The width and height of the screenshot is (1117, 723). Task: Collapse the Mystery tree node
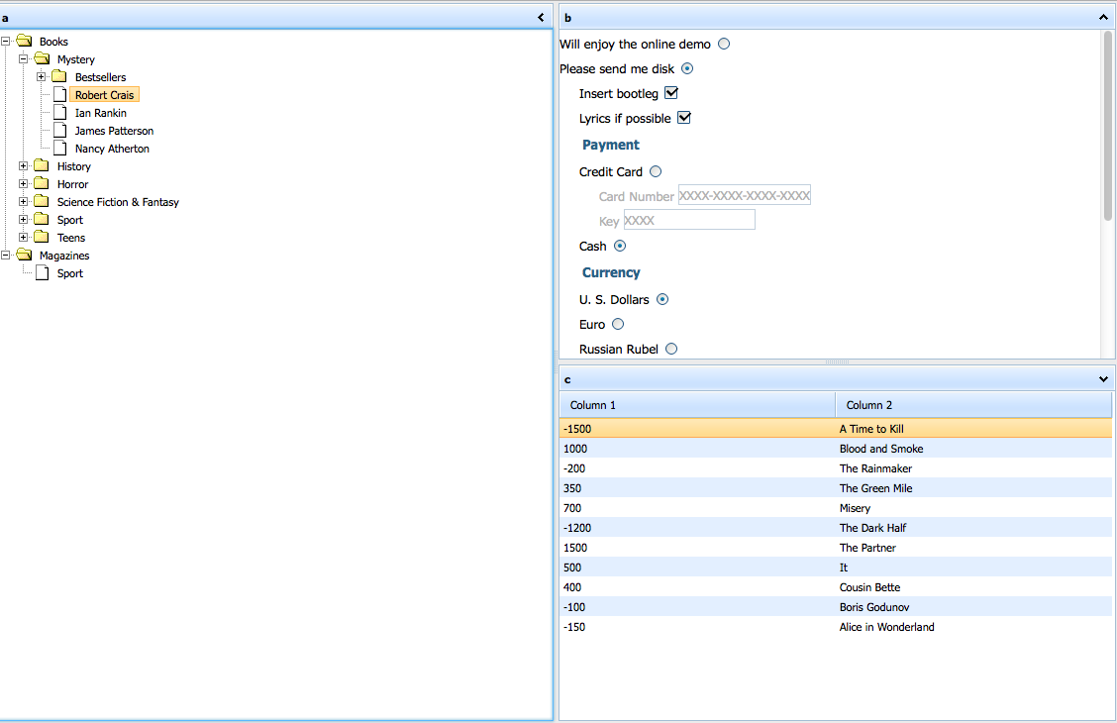tap(24, 59)
